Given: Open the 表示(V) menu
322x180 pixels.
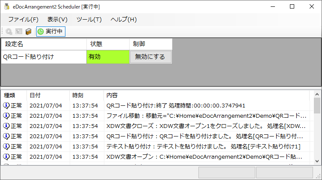Looking at the screenshot, I should 57,20.
